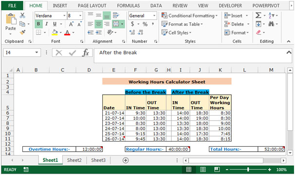The height and width of the screenshot is (175, 295).
Task: Open the Name Box dropdown arrow
Action: click(37, 52)
